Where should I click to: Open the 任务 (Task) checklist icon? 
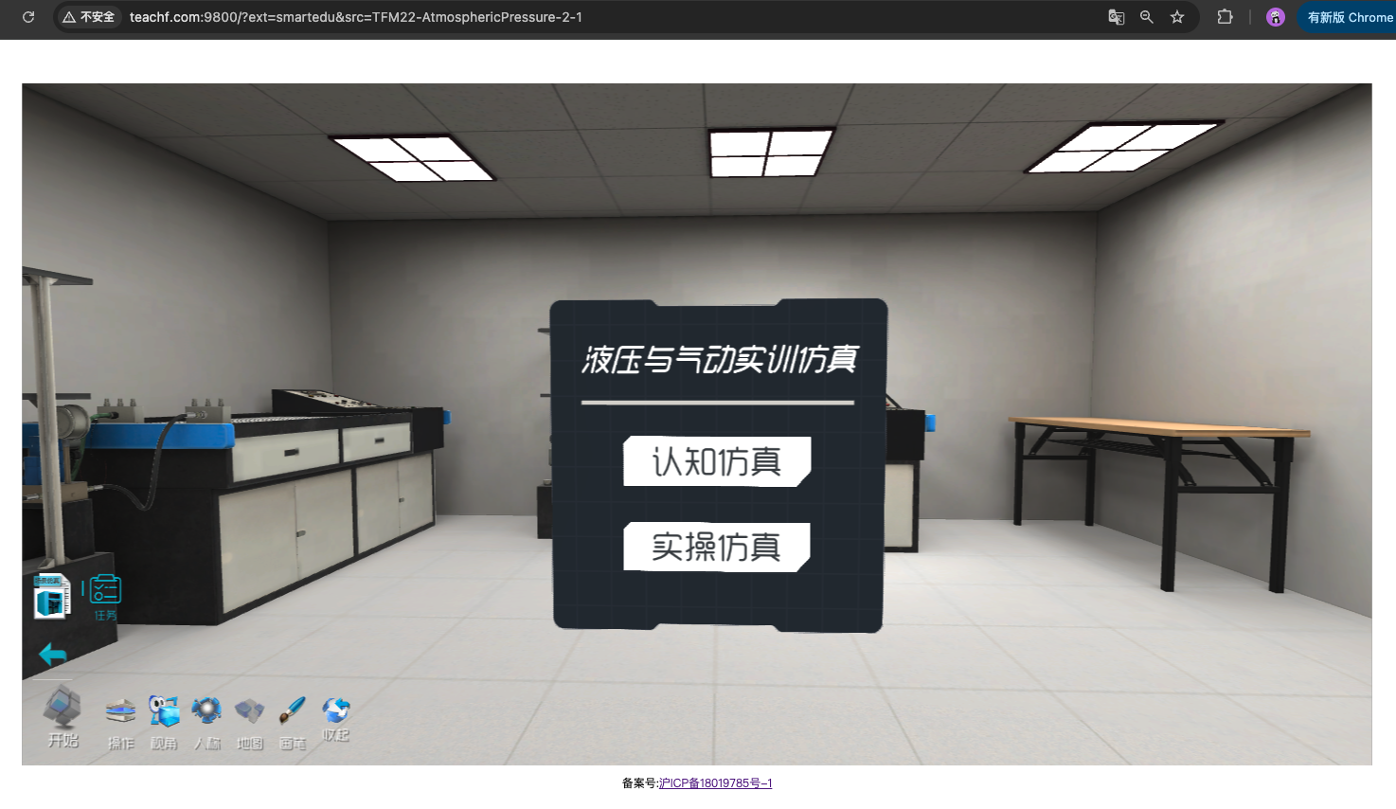pyautogui.click(x=105, y=591)
